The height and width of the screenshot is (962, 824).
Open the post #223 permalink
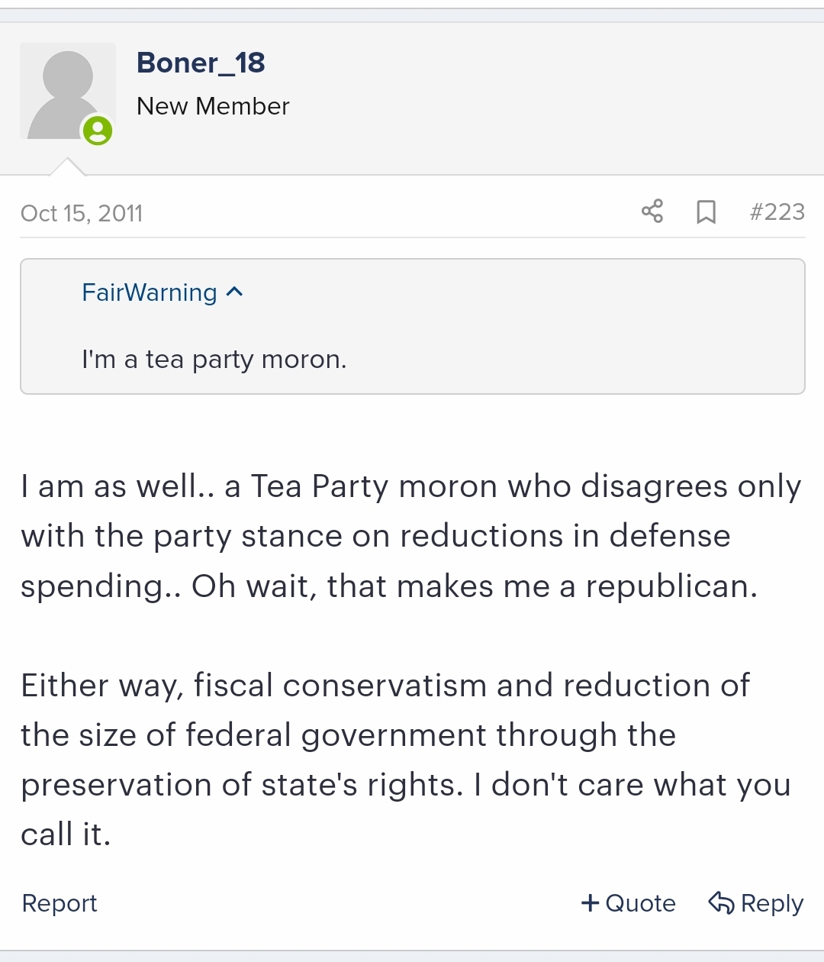click(777, 211)
